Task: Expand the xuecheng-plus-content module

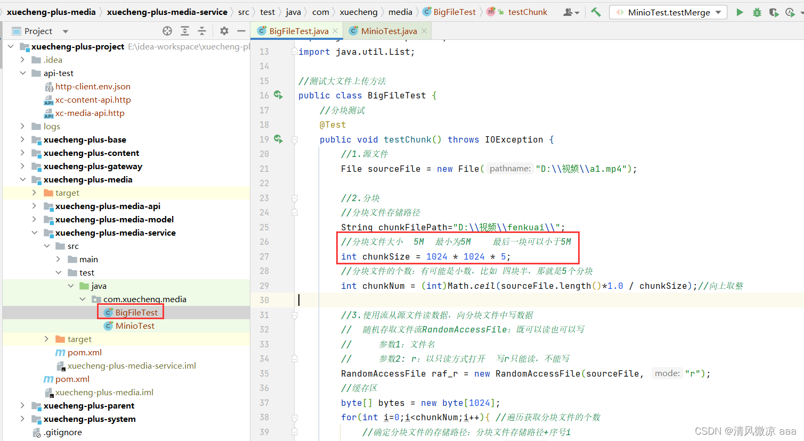Action: [22, 153]
